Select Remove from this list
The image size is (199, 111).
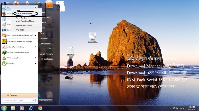(x=24, y=25)
